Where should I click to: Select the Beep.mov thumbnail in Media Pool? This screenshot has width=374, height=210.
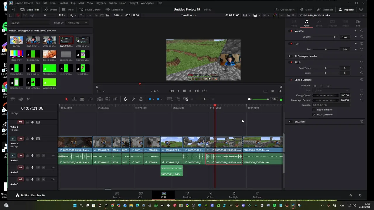pyautogui.click(x=16, y=55)
